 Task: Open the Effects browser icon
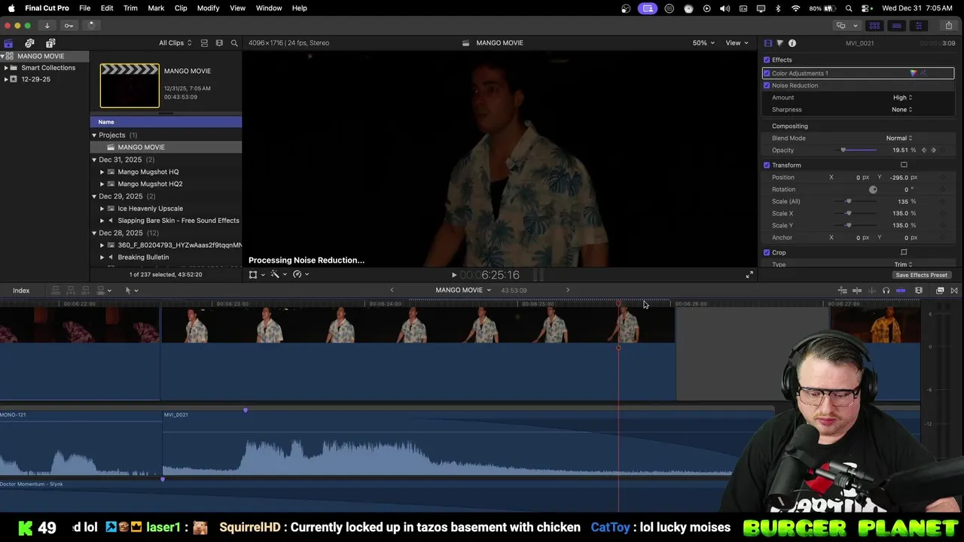(940, 290)
